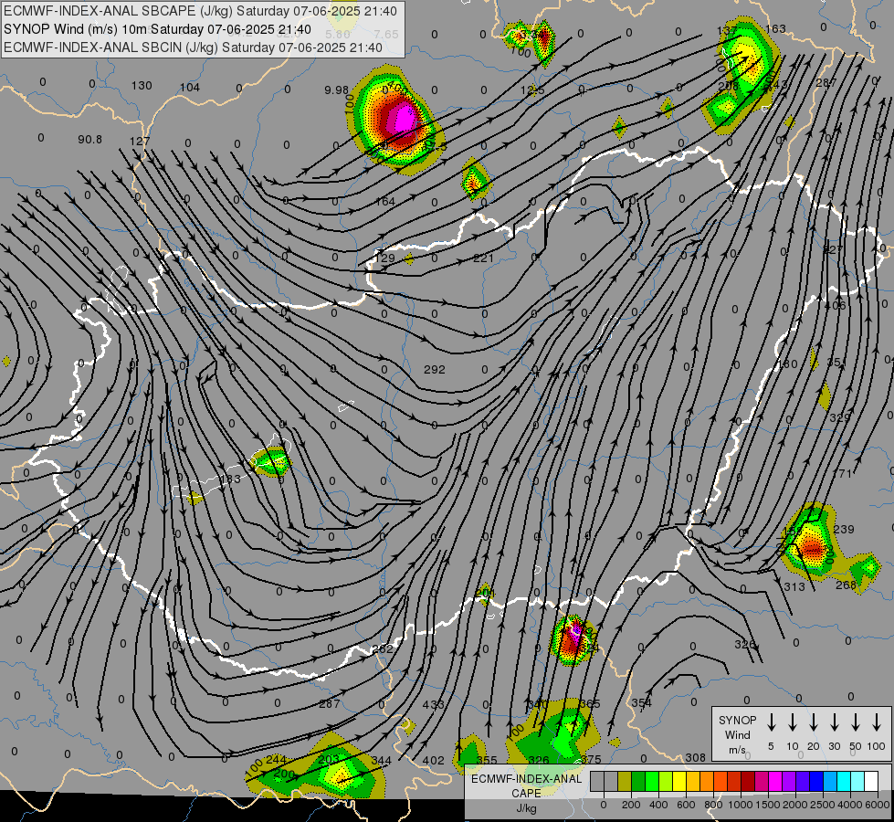Click the map value 244
The image size is (894, 822).
(276, 759)
